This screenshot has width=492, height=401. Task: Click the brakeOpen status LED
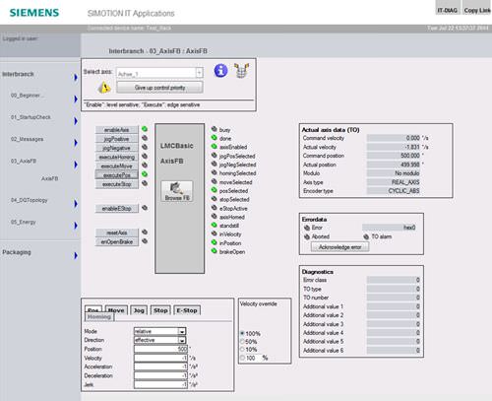pyautogui.click(x=215, y=251)
